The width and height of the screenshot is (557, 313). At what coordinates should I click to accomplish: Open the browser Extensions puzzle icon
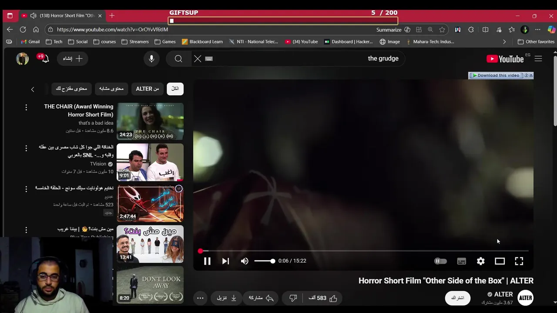click(x=471, y=30)
